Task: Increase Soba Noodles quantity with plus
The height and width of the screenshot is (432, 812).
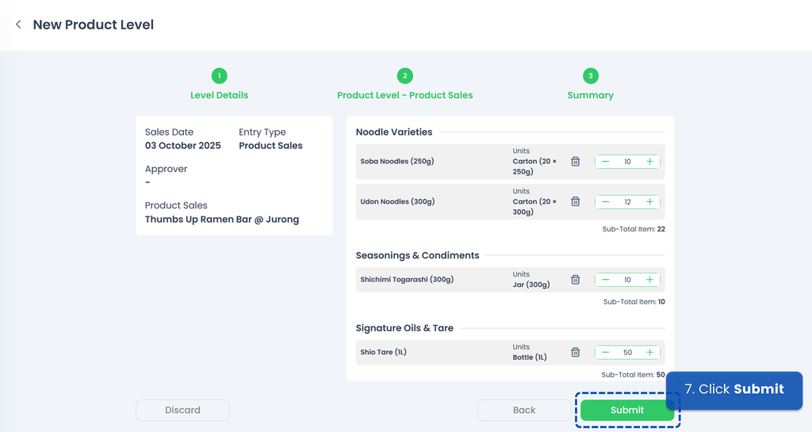Action: click(649, 162)
